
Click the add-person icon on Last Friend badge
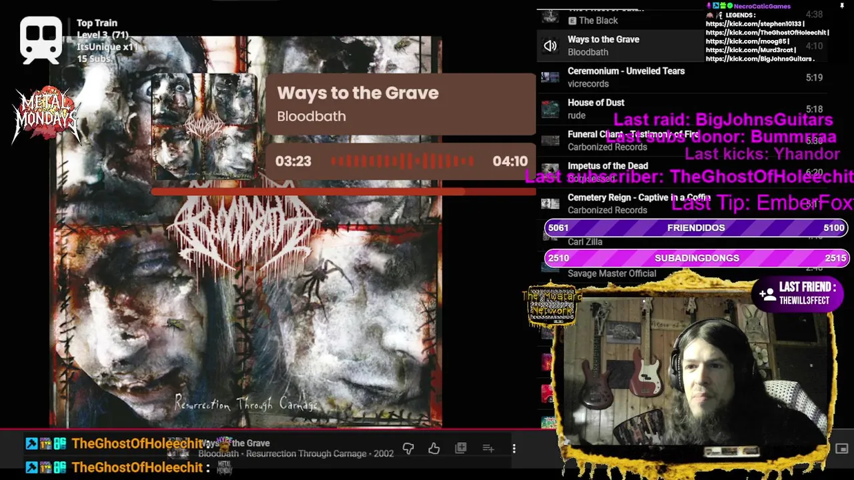(x=767, y=293)
